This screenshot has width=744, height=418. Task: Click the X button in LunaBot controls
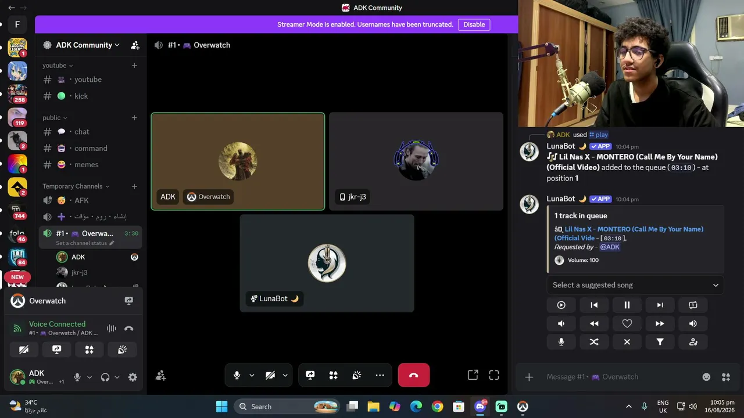point(627,342)
